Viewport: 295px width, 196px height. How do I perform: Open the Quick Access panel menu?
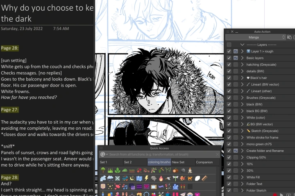(101, 148)
